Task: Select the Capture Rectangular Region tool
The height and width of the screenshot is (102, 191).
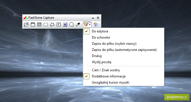Action: pos(46,25)
